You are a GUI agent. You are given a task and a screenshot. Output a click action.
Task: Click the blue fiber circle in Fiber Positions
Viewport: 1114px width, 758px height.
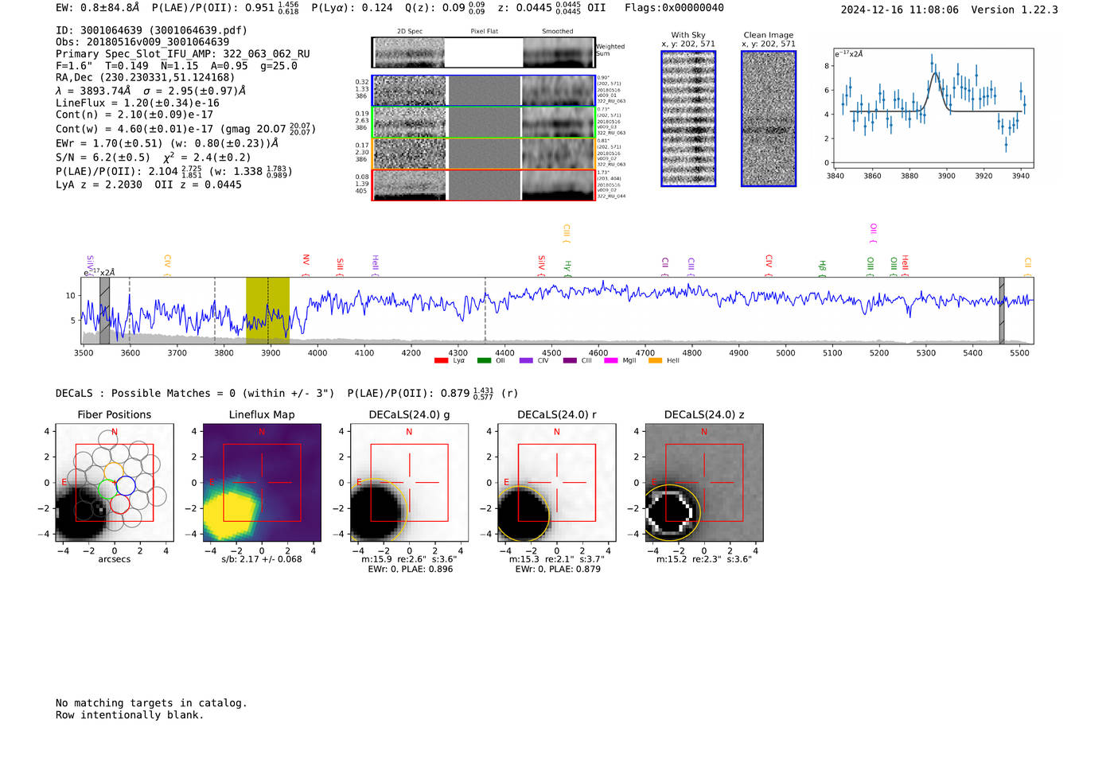click(x=126, y=485)
